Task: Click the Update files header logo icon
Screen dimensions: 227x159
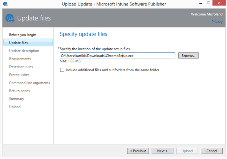Action: (10, 18)
